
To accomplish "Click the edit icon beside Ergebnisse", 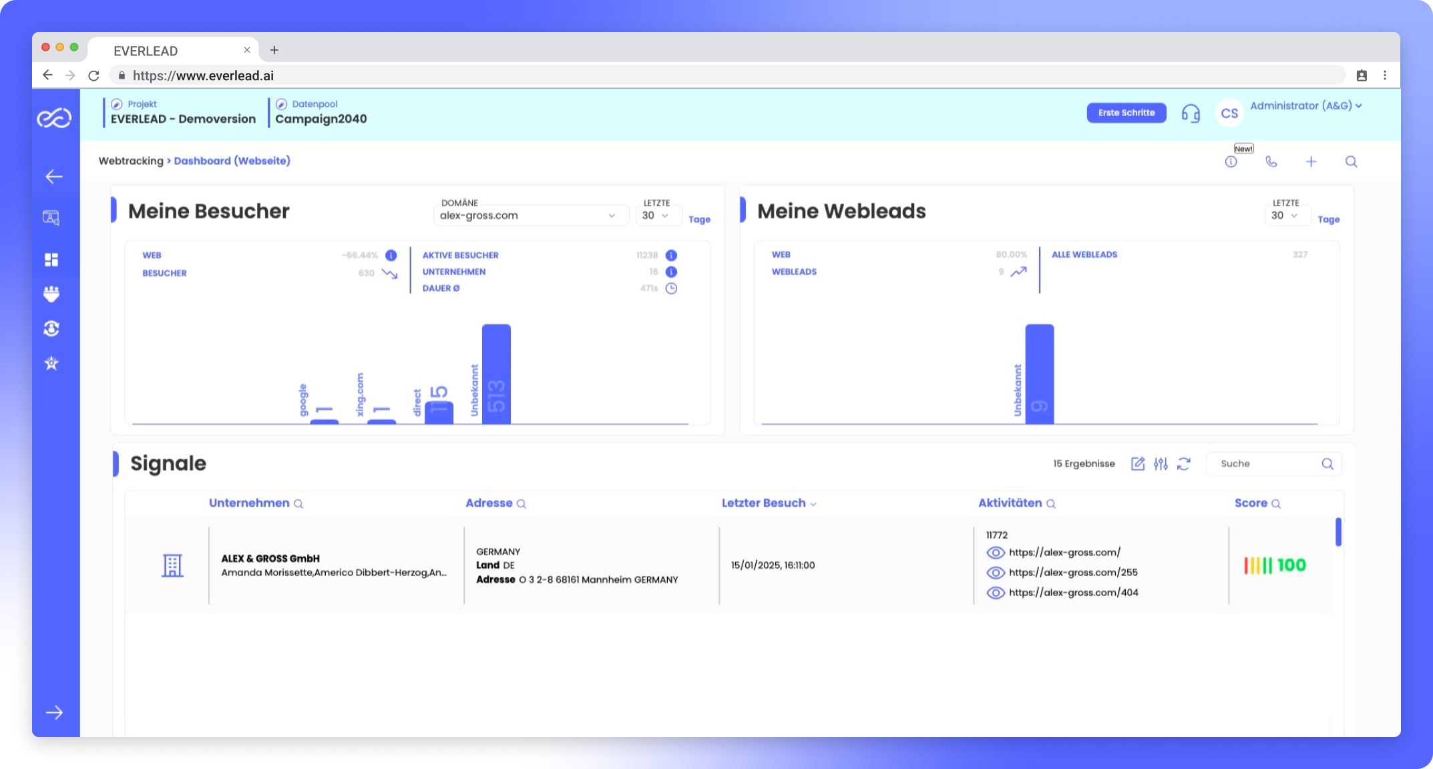I will [1138, 464].
